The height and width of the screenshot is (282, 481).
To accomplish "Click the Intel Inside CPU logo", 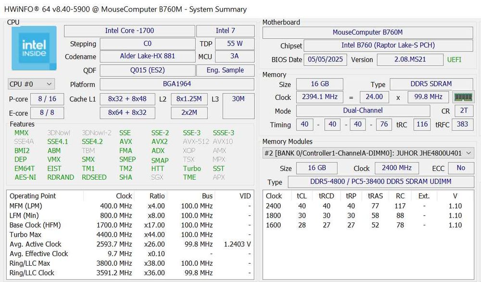I will point(34,48).
